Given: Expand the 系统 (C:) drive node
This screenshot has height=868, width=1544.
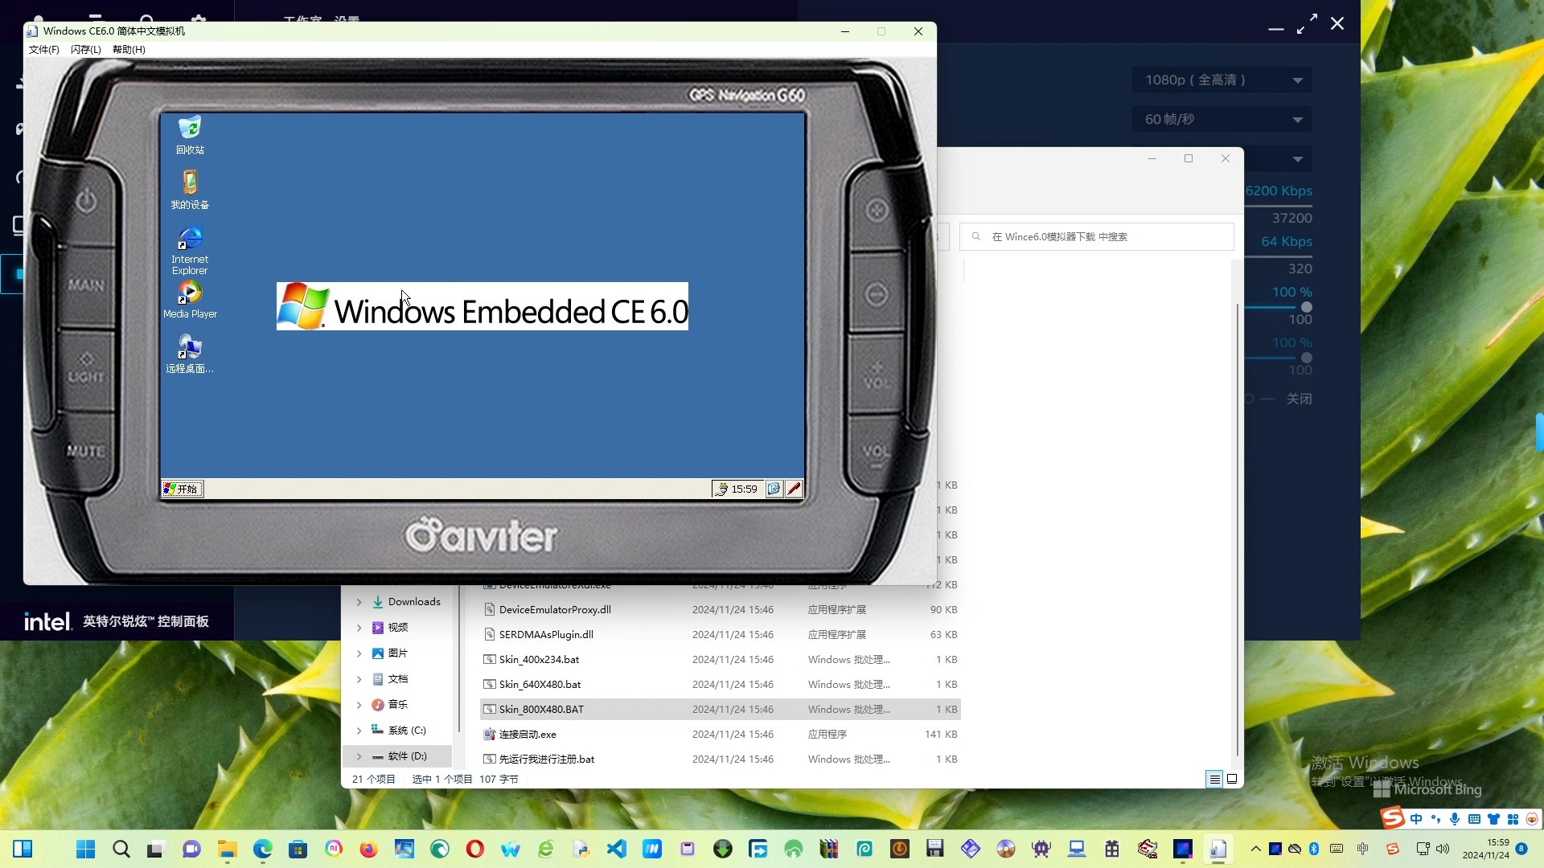Looking at the screenshot, I should pyautogui.click(x=359, y=731).
